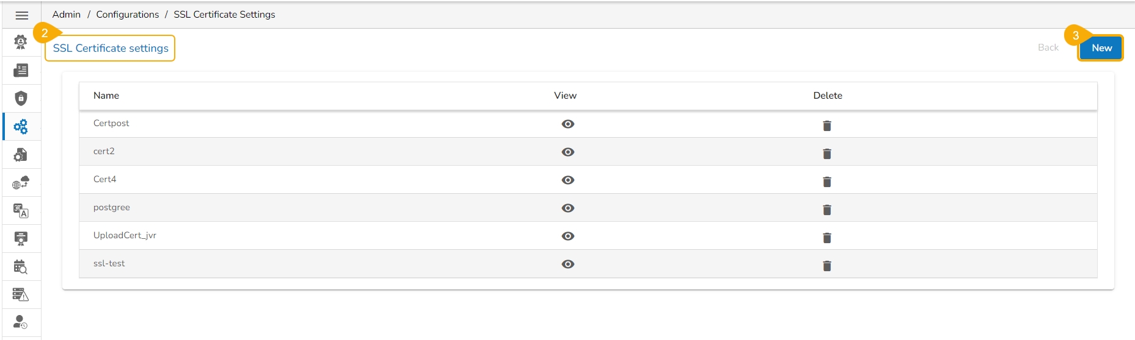Image resolution: width=1135 pixels, height=340 pixels.
Task: Open the language translation sidebar icon
Action: coord(21,211)
